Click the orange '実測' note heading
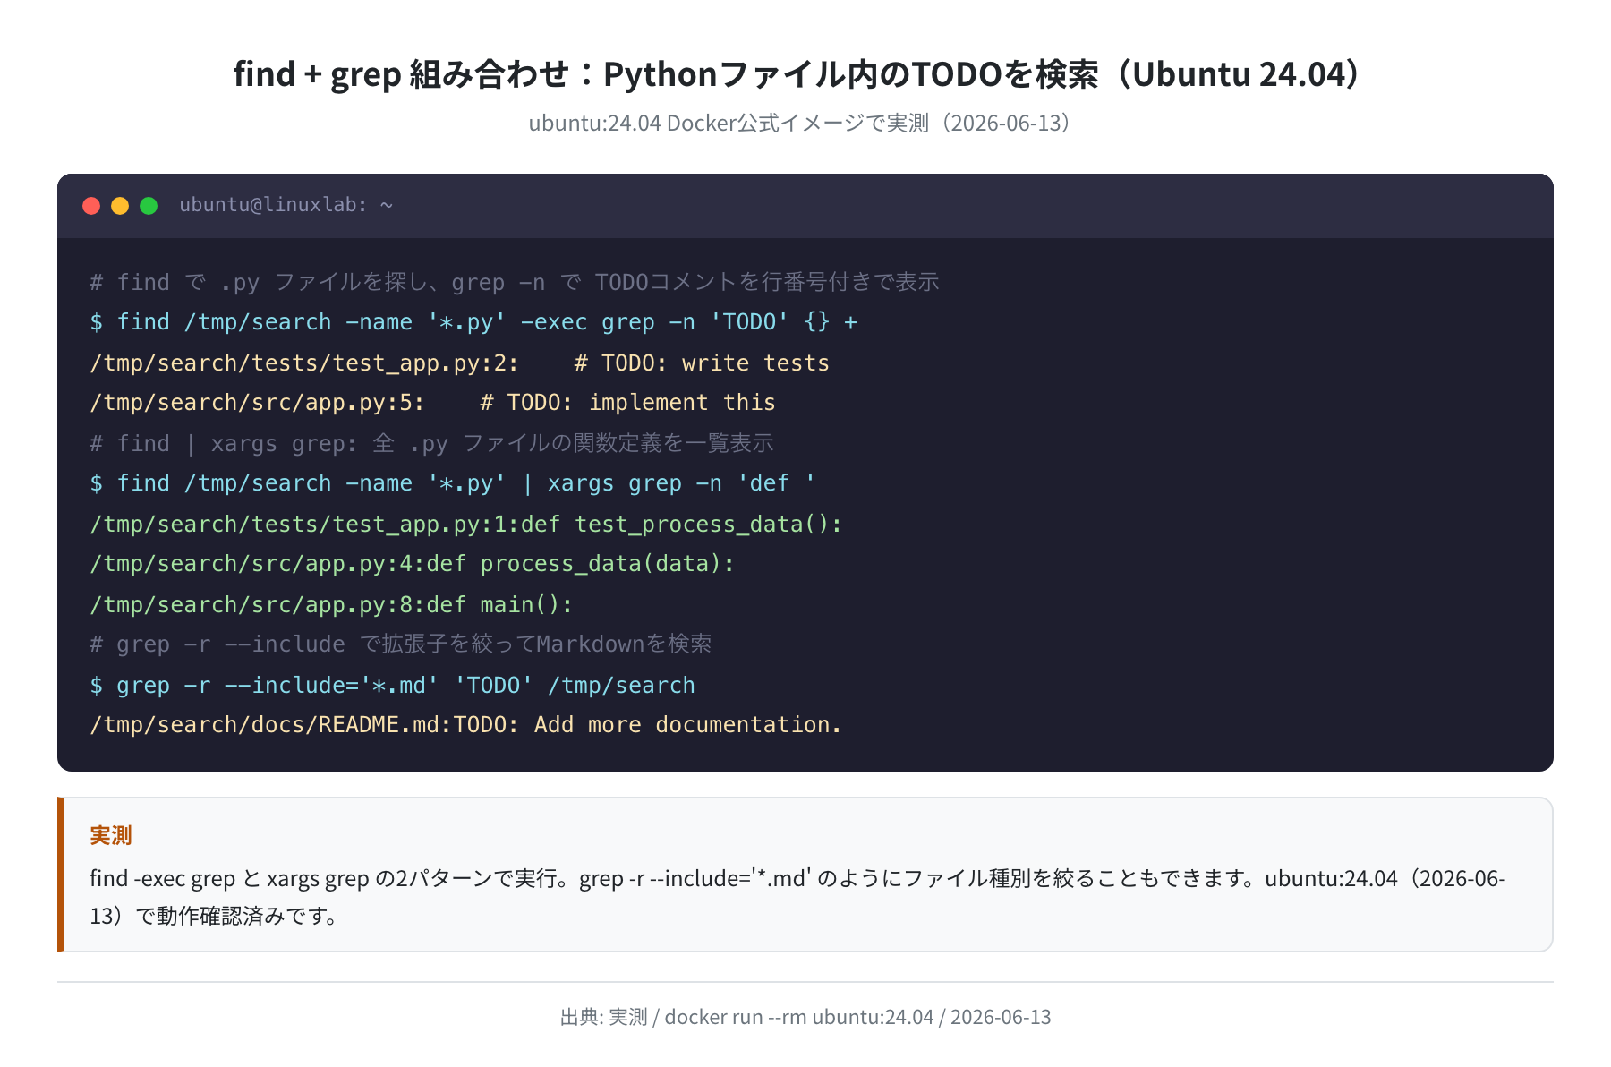This screenshot has width=1611, height=1067. tap(111, 835)
